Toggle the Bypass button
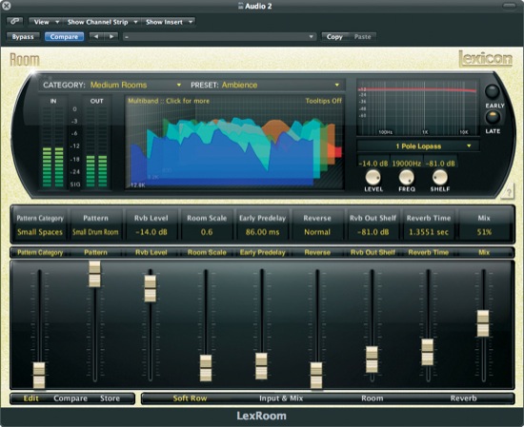The height and width of the screenshot is (427, 524). pyautogui.click(x=23, y=37)
